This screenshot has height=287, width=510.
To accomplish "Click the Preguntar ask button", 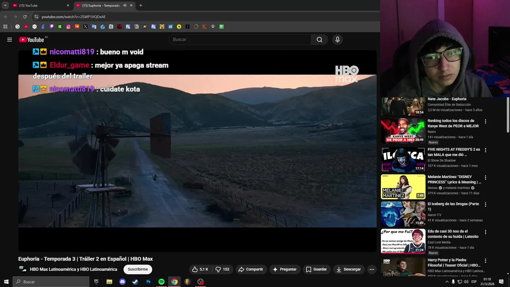I will [x=284, y=269].
